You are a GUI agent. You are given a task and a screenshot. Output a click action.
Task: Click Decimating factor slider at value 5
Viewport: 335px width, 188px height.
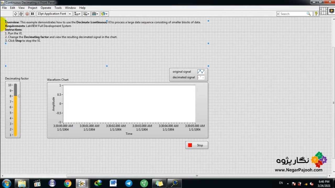pos(15,113)
